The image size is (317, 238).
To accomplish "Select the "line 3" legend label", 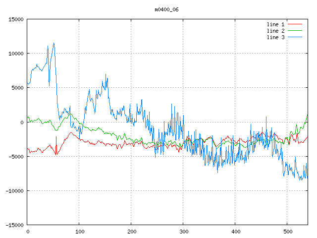I will pos(276,37).
